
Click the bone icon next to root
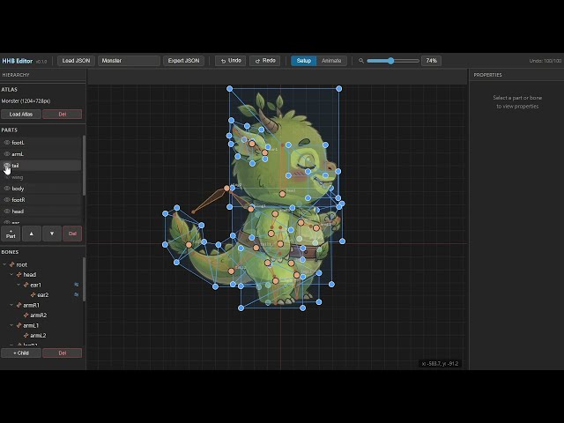tap(12, 264)
